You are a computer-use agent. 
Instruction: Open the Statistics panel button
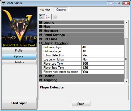19,62
